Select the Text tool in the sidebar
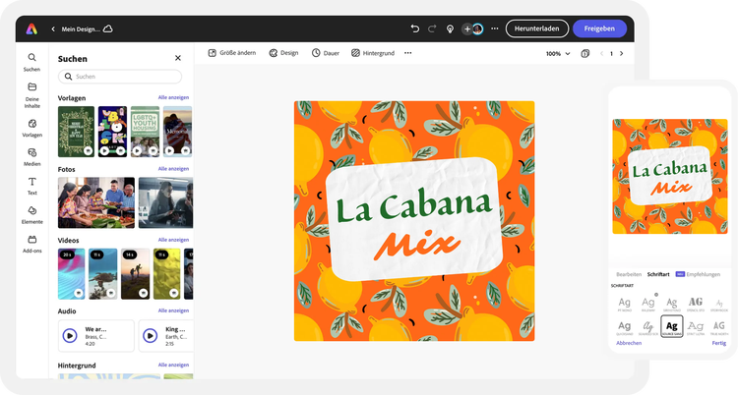Viewport: 738px width, 395px height. pyautogui.click(x=32, y=185)
